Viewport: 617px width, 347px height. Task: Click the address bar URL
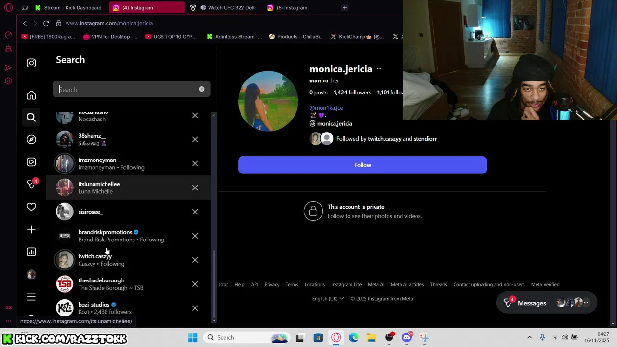click(x=109, y=23)
